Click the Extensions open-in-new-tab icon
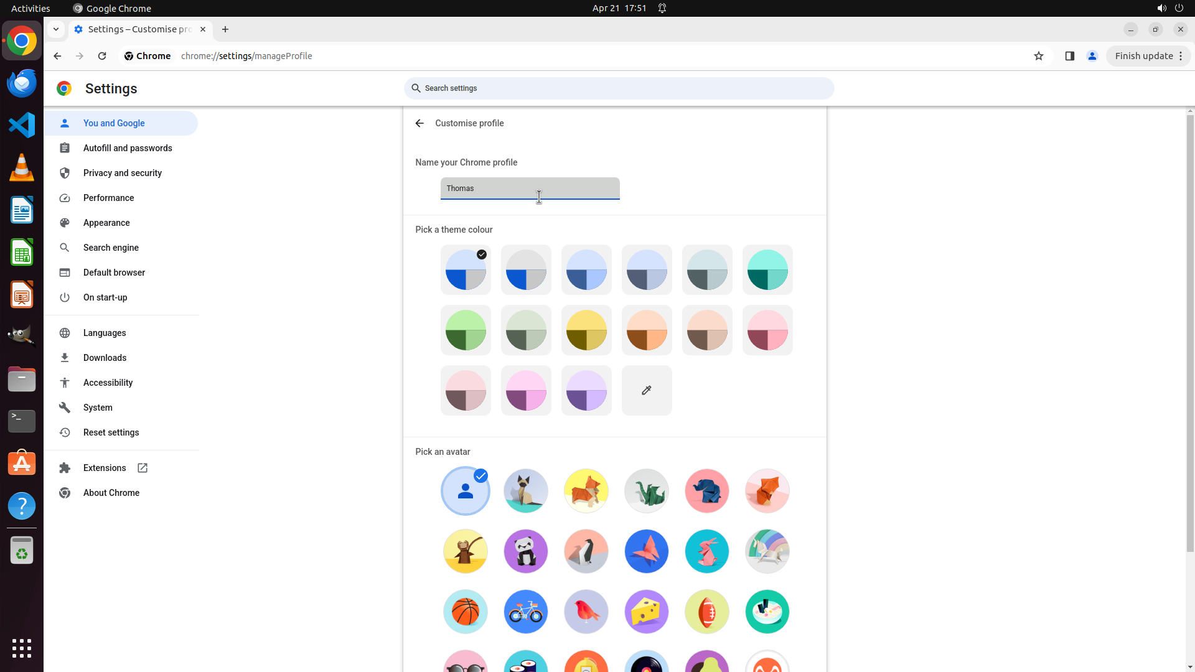 [x=143, y=468]
